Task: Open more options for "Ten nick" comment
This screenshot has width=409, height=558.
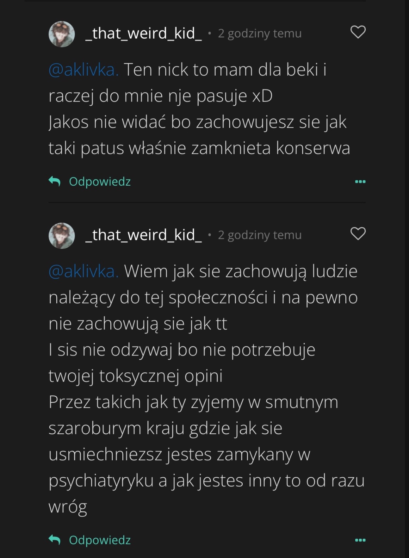Action: pyautogui.click(x=360, y=181)
